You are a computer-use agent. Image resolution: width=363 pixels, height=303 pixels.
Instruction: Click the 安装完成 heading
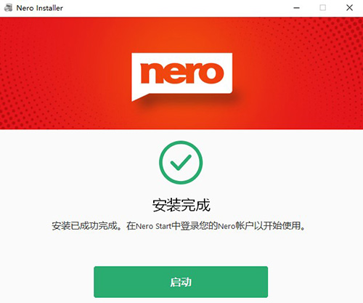click(181, 205)
